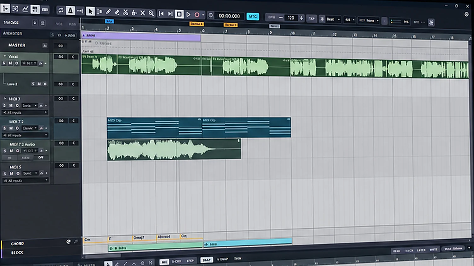Increase BPM with plus button
474x266 pixels.
click(301, 18)
